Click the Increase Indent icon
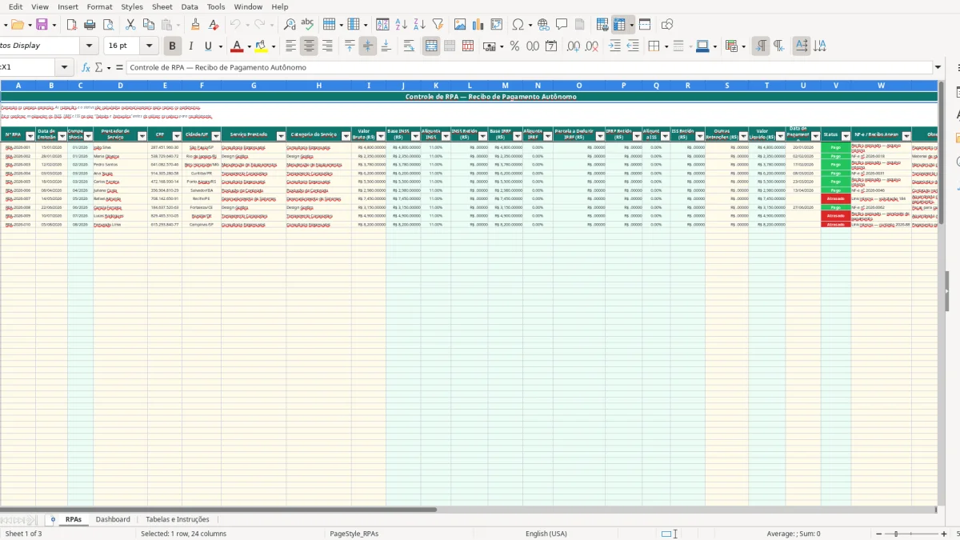 tap(614, 46)
